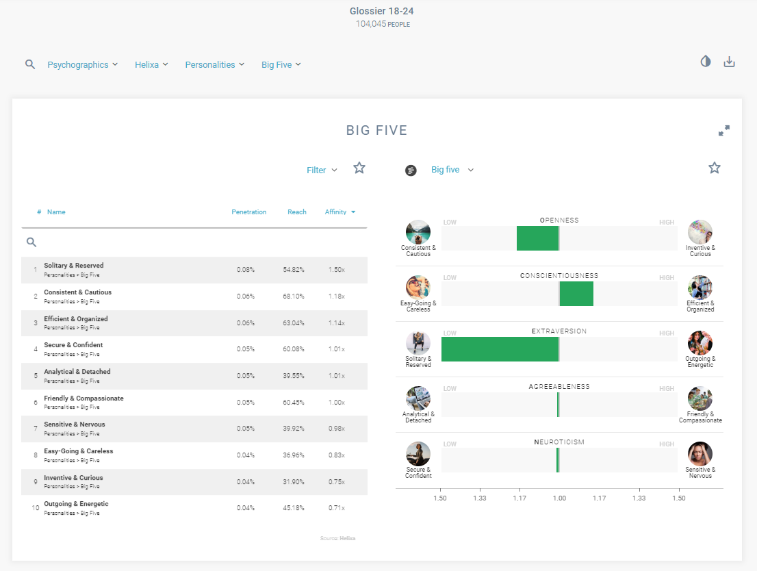Click the Source: Helixa footer text
This screenshot has width=757, height=571.
[x=337, y=538]
